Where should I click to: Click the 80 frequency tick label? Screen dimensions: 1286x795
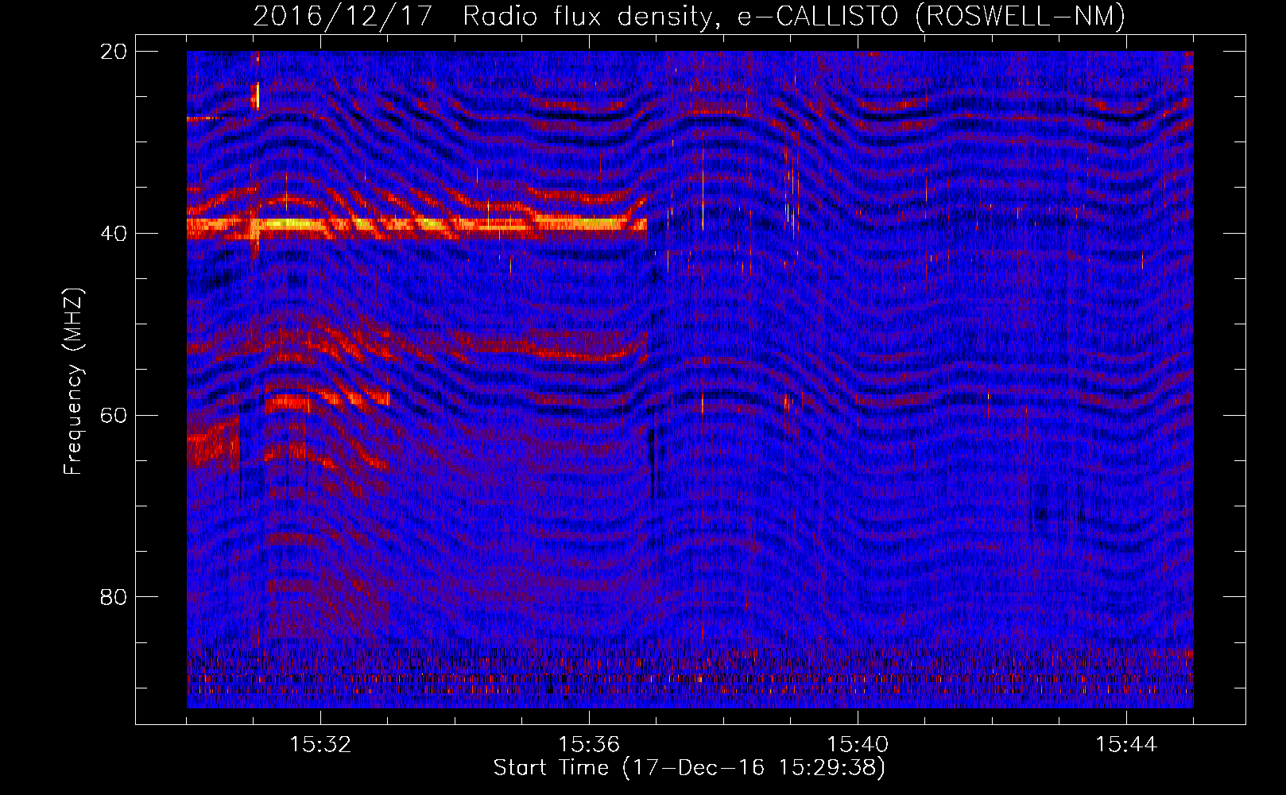point(114,597)
